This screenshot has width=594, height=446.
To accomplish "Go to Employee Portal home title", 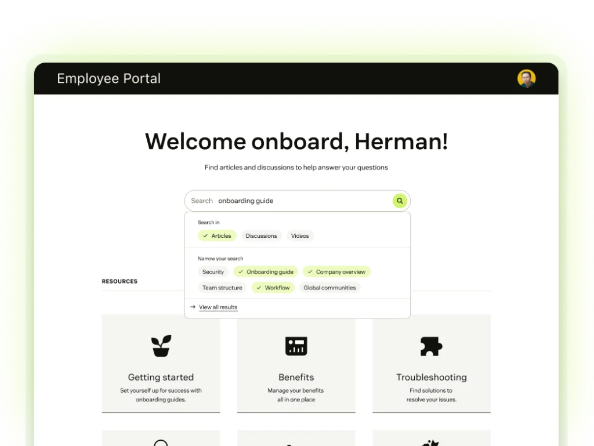I will (x=108, y=79).
